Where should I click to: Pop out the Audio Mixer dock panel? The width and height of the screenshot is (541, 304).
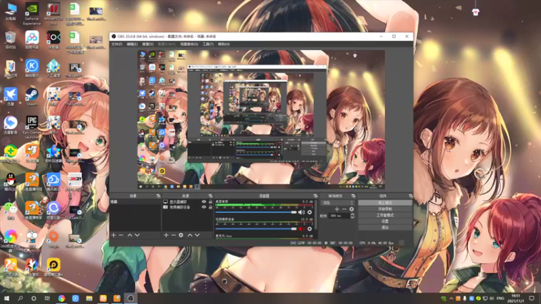(315, 196)
